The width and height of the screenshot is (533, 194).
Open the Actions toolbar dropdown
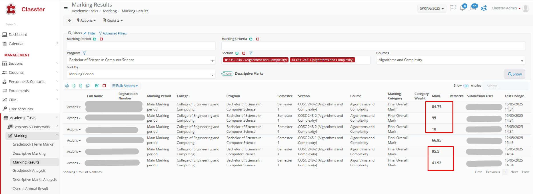tap(86, 21)
